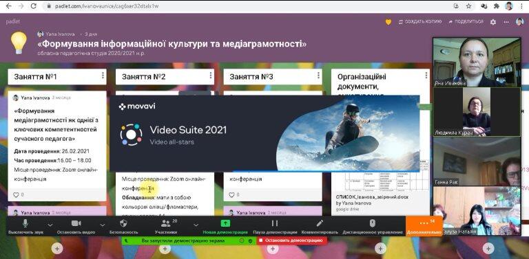Bookmark page with star icon

click(468, 6)
